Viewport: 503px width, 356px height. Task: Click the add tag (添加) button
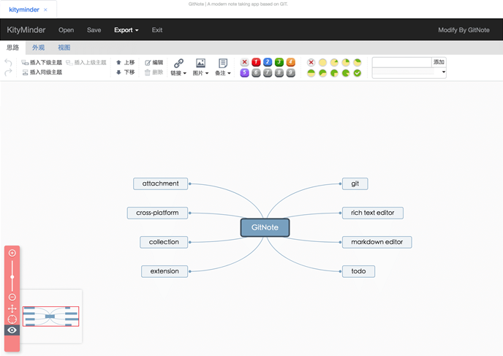coord(439,62)
